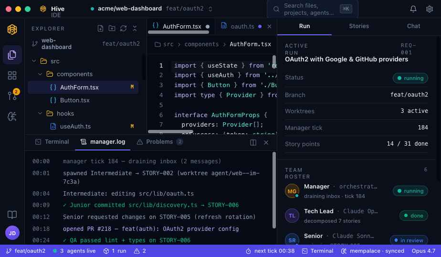Switch to Problems panel tab

(x=159, y=142)
